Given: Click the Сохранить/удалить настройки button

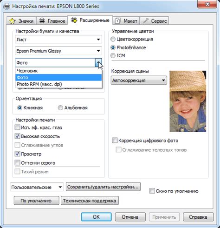Looking at the screenshot, I should pos(103,187).
